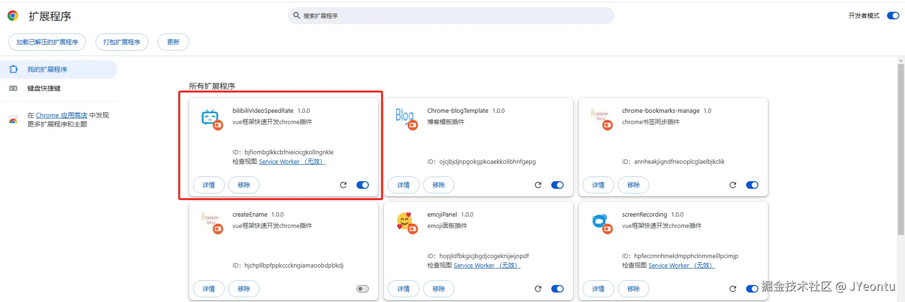Remove emojiPanel with 移除 button
The image size is (905, 302).
point(439,289)
